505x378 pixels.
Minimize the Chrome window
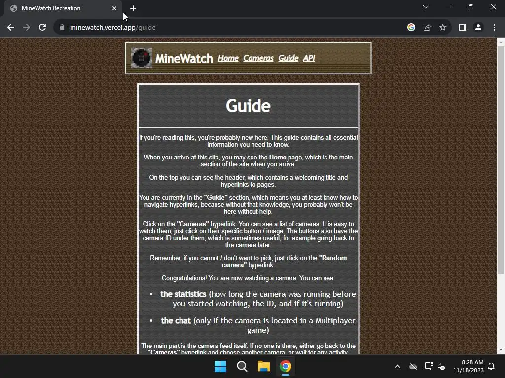[448, 7]
